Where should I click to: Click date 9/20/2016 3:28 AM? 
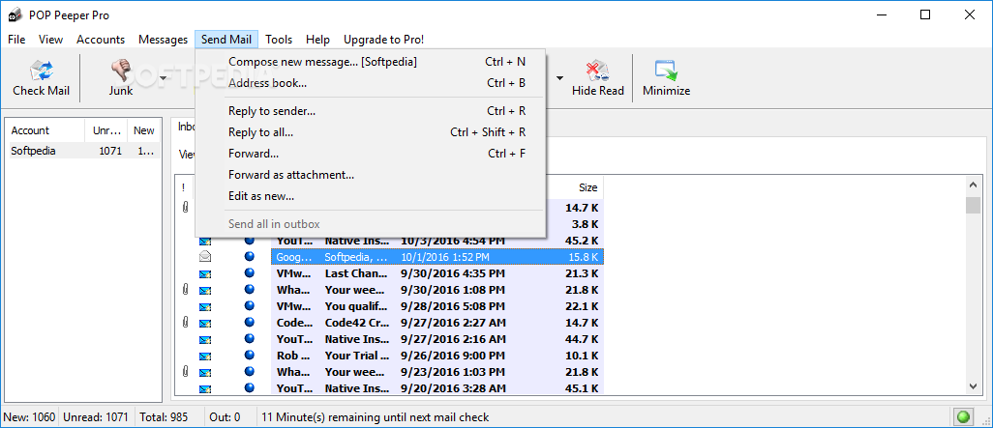[x=453, y=388]
